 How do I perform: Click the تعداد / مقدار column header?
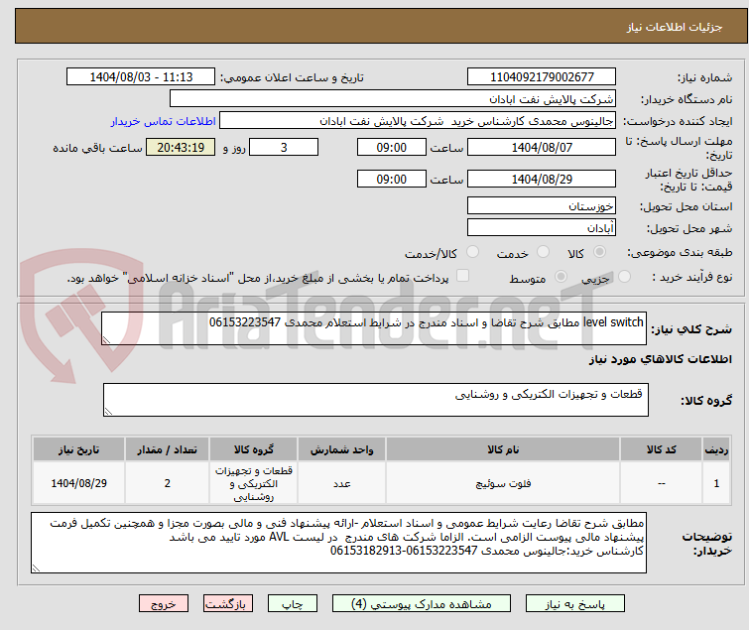167,449
